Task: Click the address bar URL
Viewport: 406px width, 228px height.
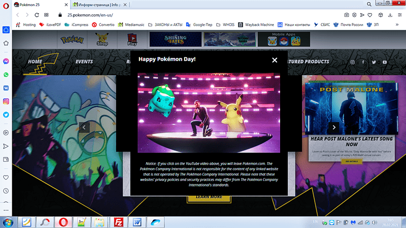Action: 90,15
